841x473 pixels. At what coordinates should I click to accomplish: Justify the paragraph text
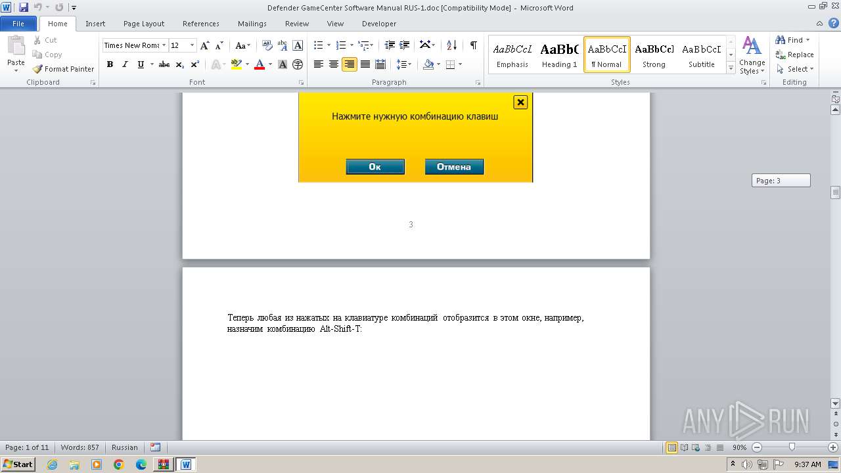365,64
